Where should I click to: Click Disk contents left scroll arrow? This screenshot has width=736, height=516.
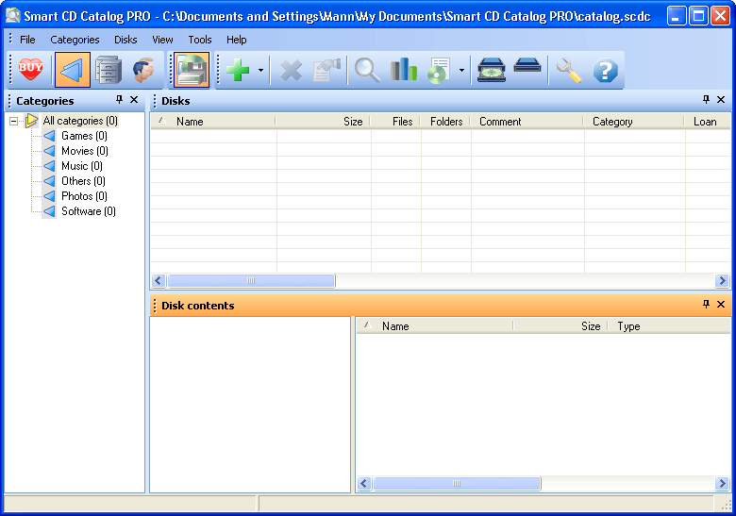[x=364, y=483]
